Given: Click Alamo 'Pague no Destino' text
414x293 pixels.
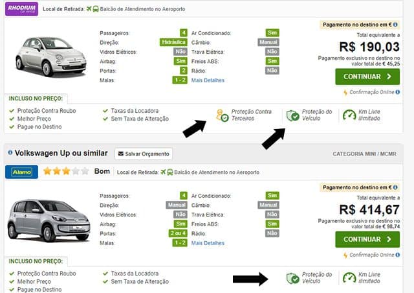Looking at the screenshot, I should click(x=39, y=290).
